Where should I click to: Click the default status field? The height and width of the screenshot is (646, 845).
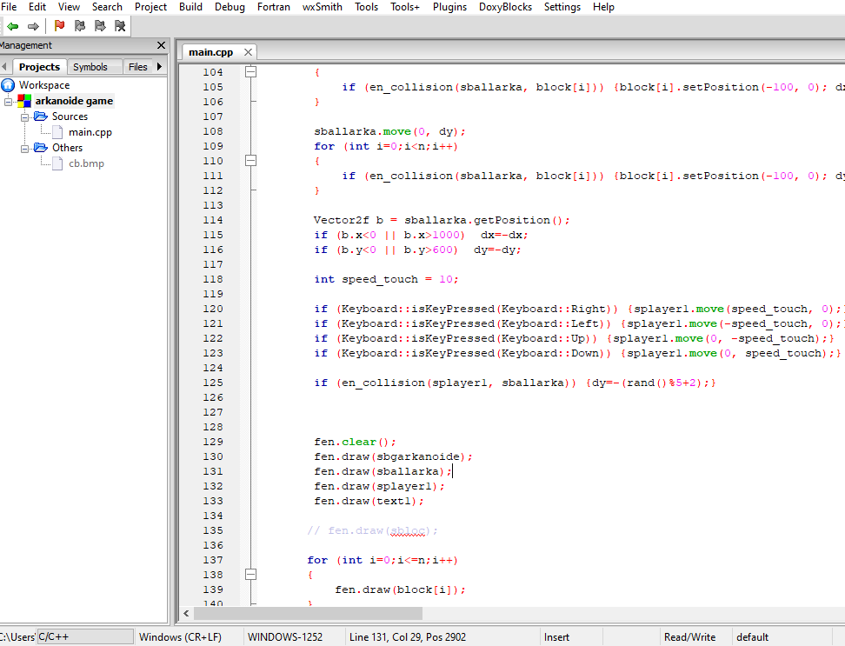[752, 636]
